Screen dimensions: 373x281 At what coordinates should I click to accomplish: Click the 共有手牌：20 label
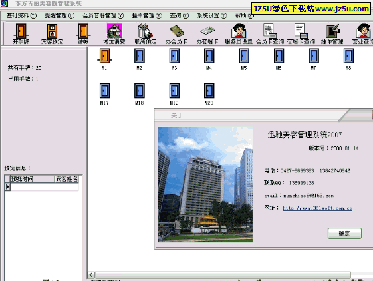(x=25, y=68)
